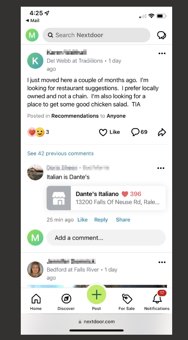This screenshot has height=340, width=188.
Task: Open the 69 comments on the post
Action: 139,132
